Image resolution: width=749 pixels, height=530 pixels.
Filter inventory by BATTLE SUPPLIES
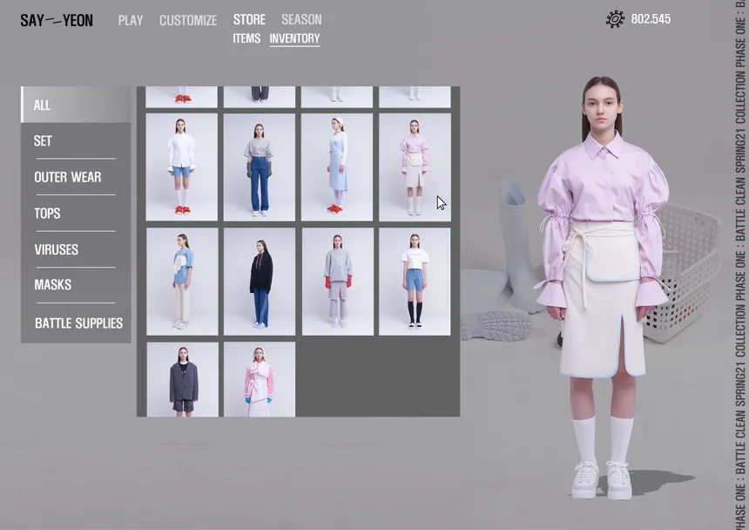pyautogui.click(x=76, y=323)
